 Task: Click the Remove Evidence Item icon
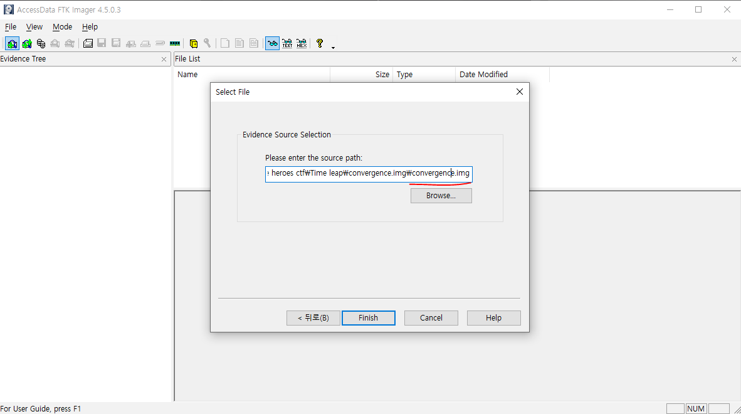coord(55,43)
